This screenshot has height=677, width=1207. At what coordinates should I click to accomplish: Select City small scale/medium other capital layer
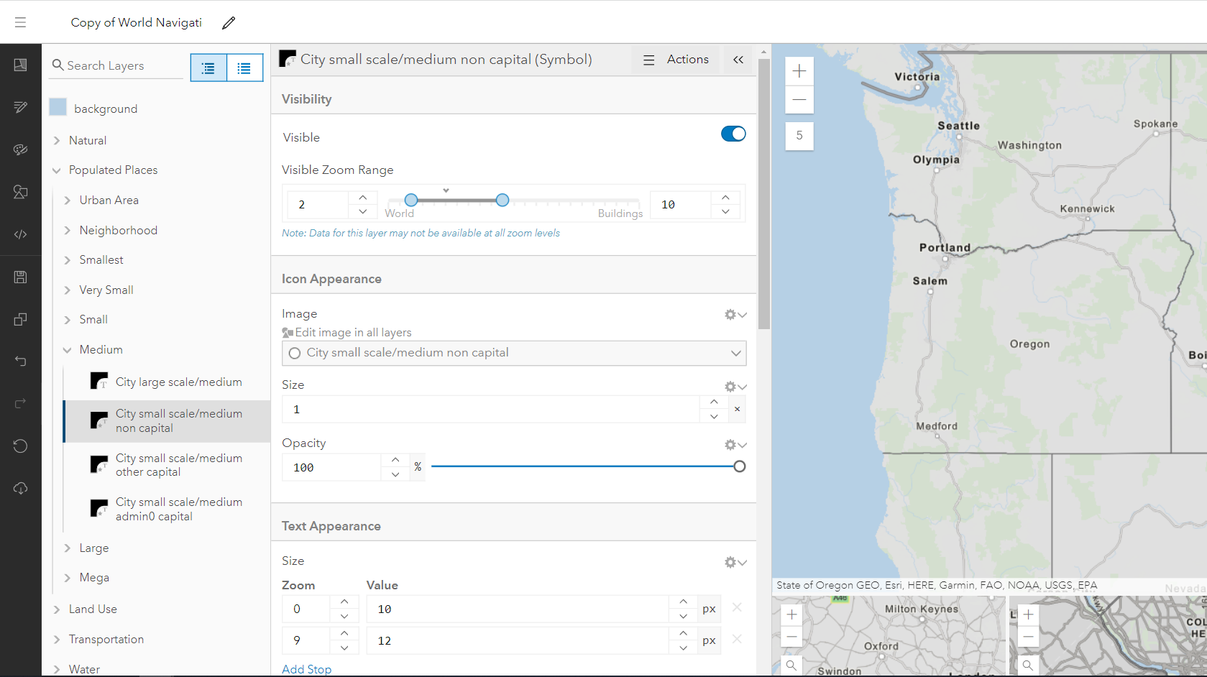pyautogui.click(x=167, y=465)
